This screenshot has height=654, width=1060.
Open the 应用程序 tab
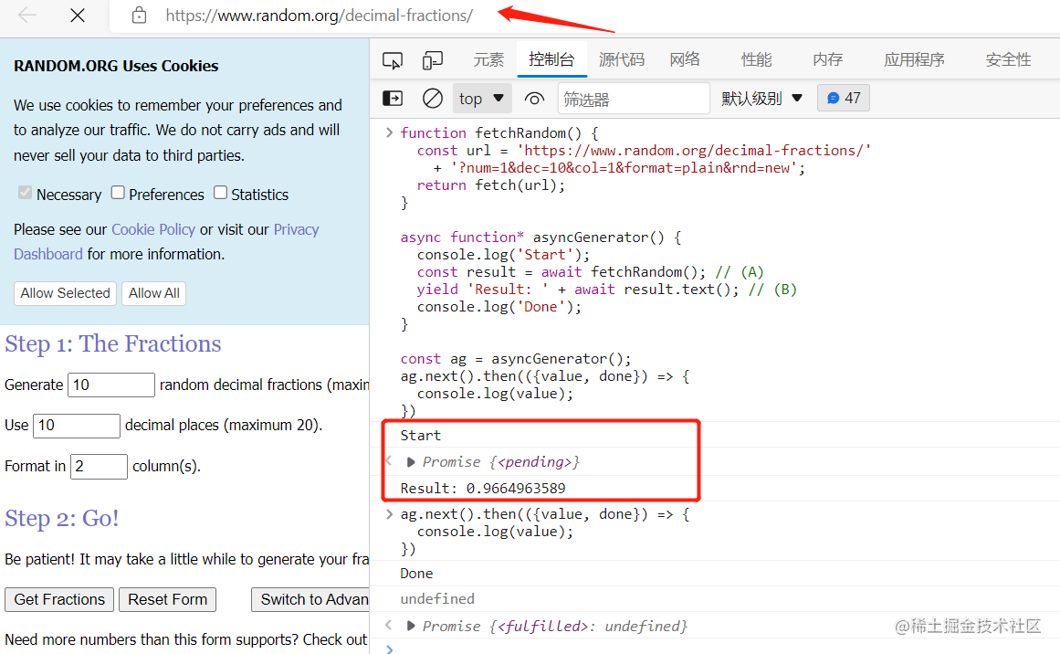pyautogui.click(x=914, y=59)
